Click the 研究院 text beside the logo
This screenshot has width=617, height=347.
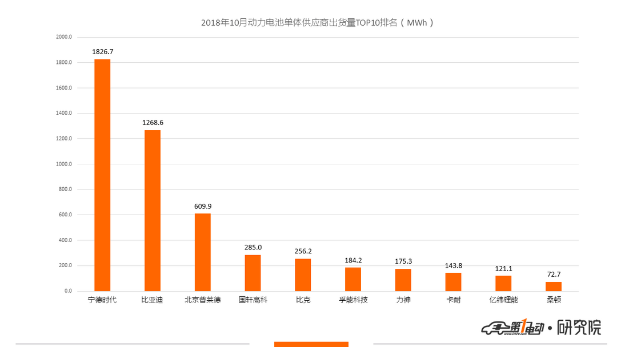pos(579,328)
